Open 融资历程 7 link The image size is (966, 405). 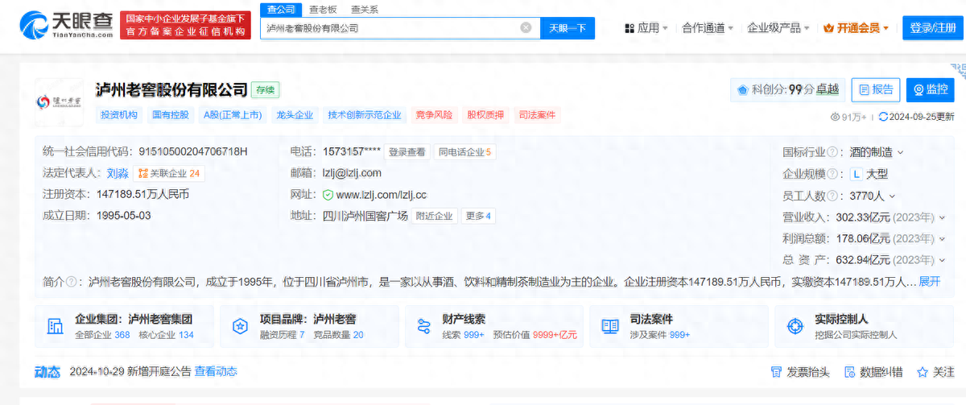tap(282, 335)
